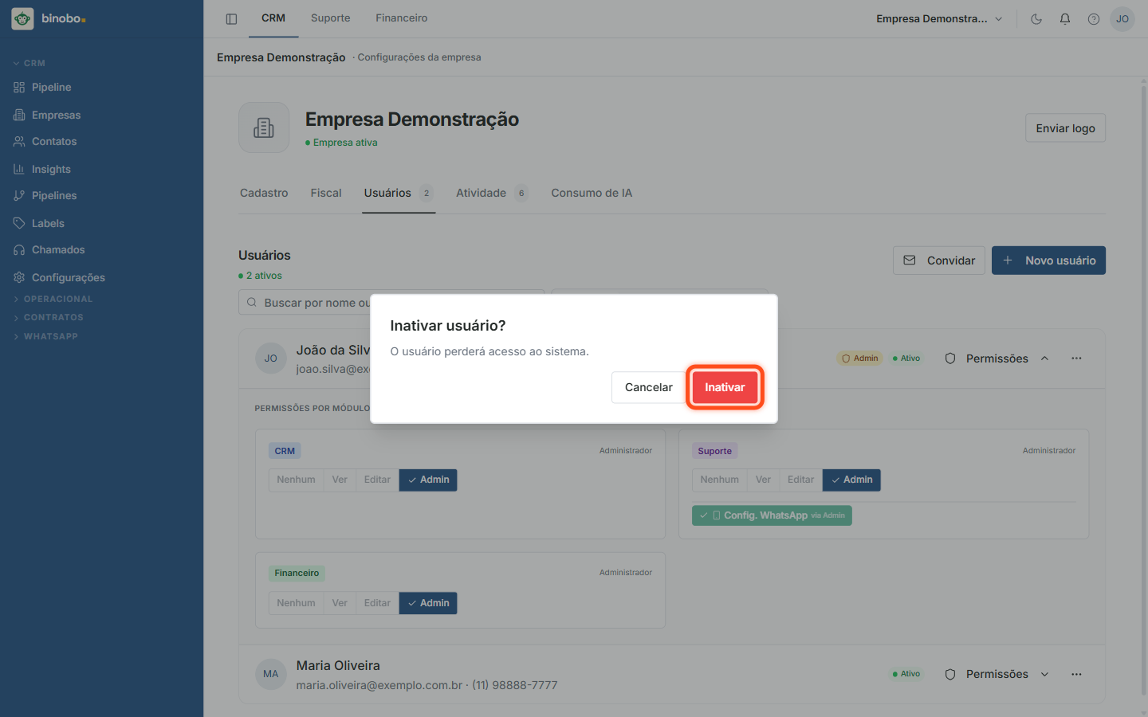1148x717 pixels.
Task: Switch to the Suporte top tab
Action: point(330,18)
